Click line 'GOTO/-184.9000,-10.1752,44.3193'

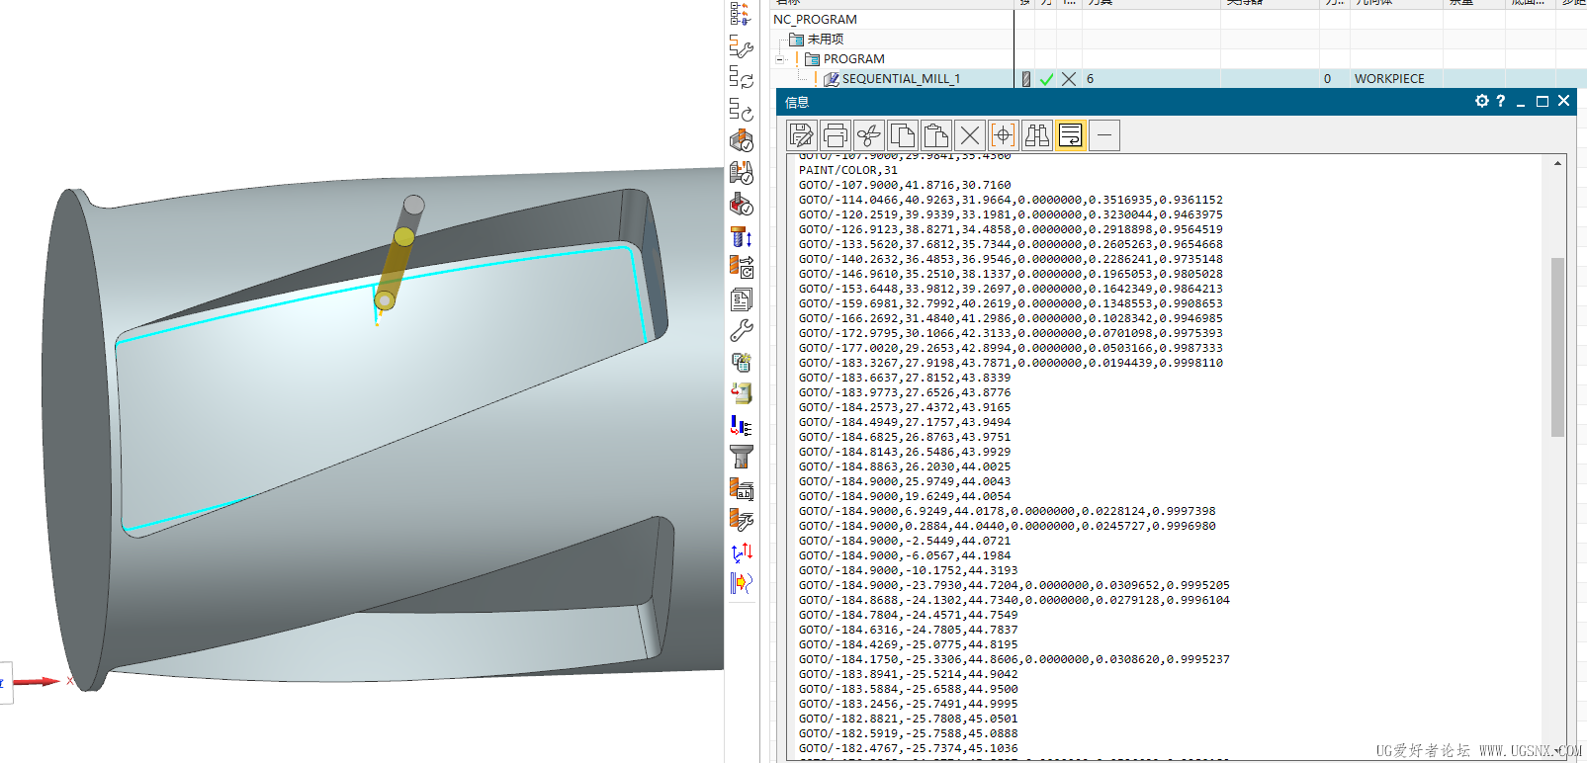click(909, 570)
